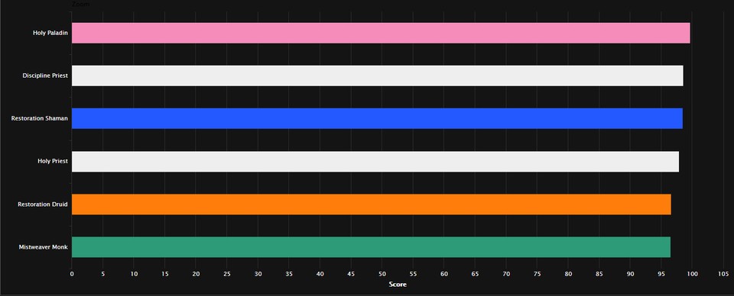Select the green Mistweaver Monk bar

pyautogui.click(x=371, y=247)
